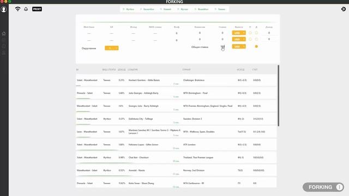Sort by the ТУРНИР column header
Screen dimensions: 349x196
click(x=186, y=70)
